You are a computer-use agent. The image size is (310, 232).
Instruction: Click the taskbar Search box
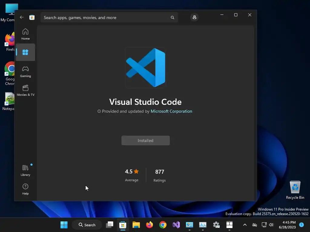pos(87,225)
